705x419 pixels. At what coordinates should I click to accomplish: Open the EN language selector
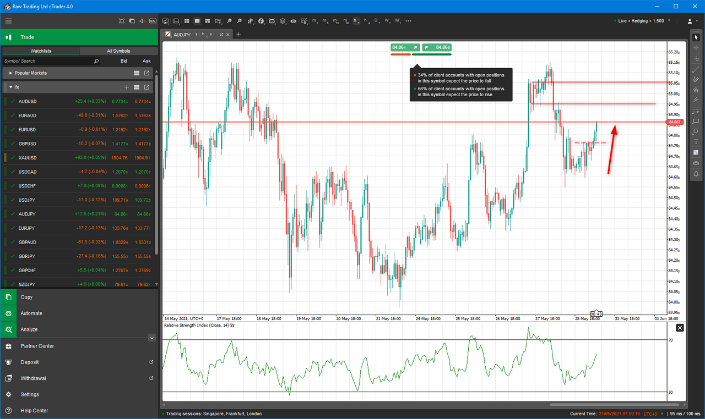click(x=151, y=21)
